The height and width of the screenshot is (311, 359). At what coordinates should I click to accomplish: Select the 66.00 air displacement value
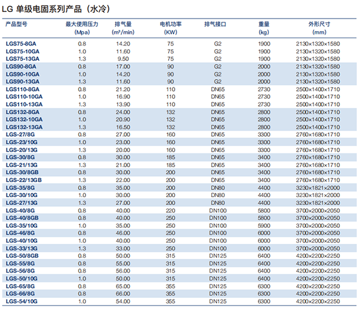(x=123, y=293)
